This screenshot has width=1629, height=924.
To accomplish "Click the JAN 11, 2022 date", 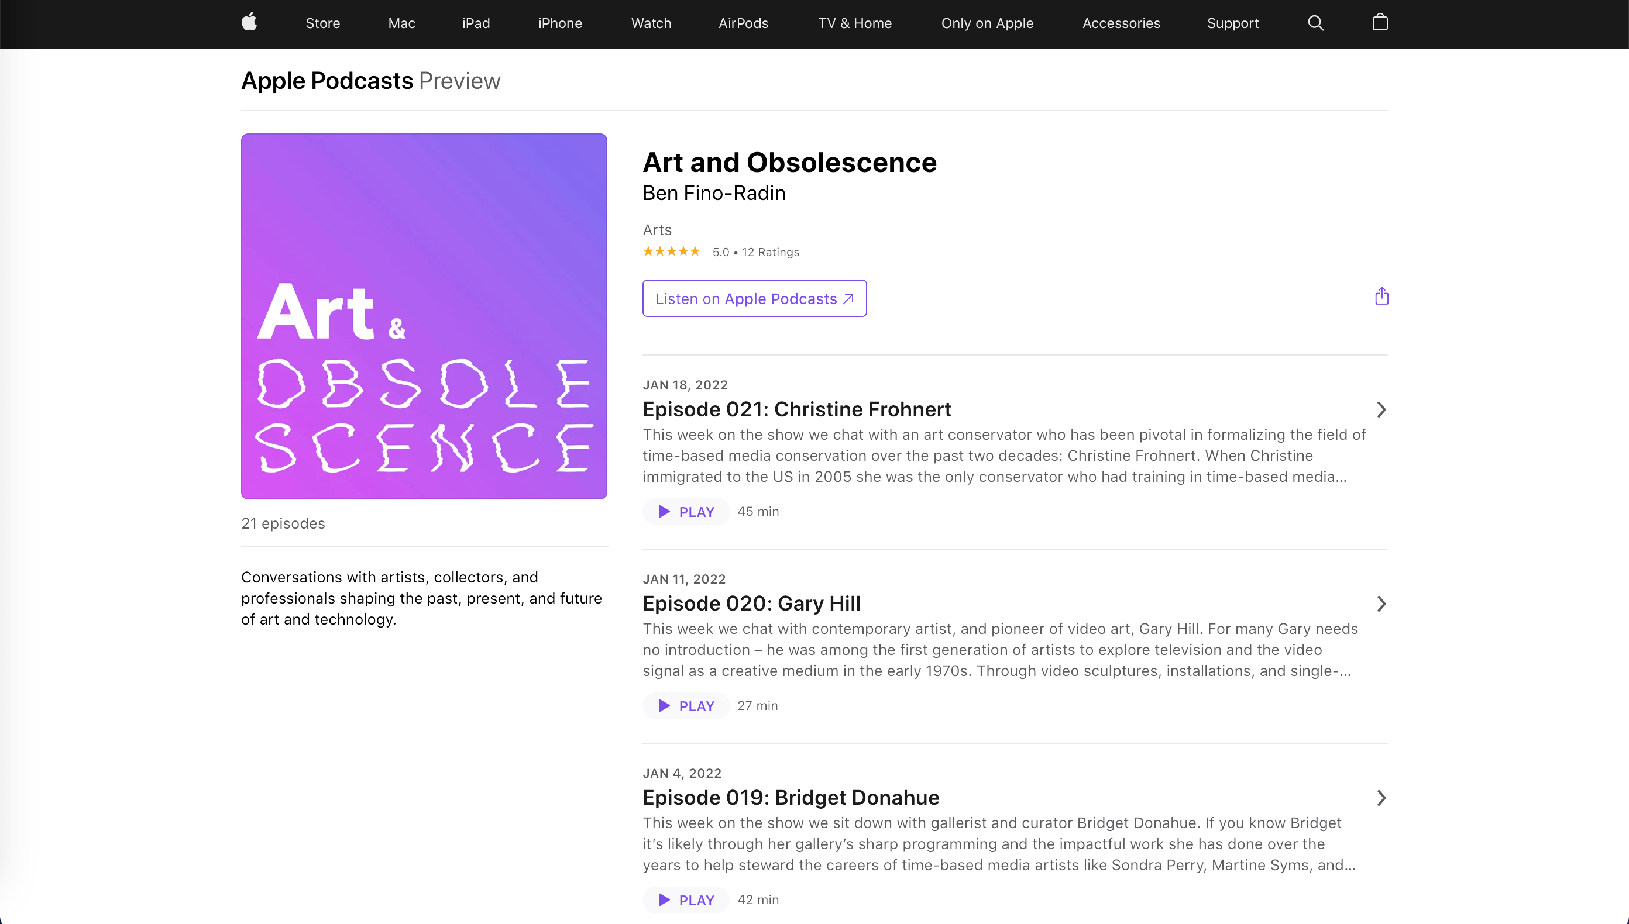I will point(683,580).
